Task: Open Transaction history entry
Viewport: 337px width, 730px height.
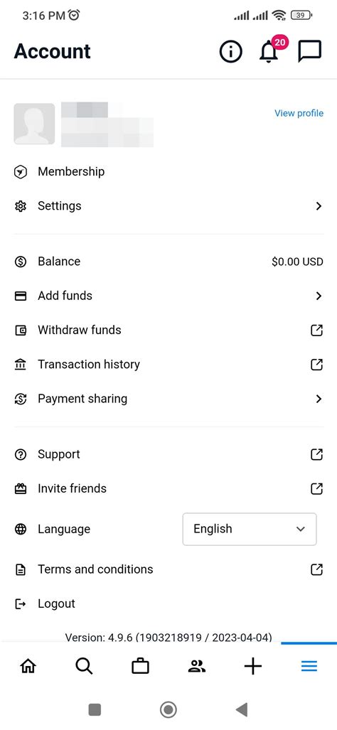Action: pyautogui.click(x=168, y=365)
